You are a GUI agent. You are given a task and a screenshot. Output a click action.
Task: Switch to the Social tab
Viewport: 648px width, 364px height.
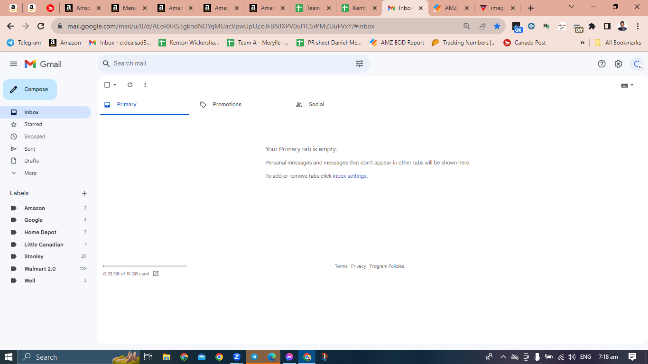pyautogui.click(x=336, y=104)
